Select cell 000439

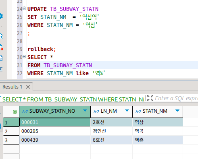(x=55, y=140)
